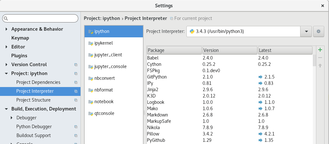The image size is (329, 144).
Task: Select the jupyter_client project module
Action: coord(108,55)
